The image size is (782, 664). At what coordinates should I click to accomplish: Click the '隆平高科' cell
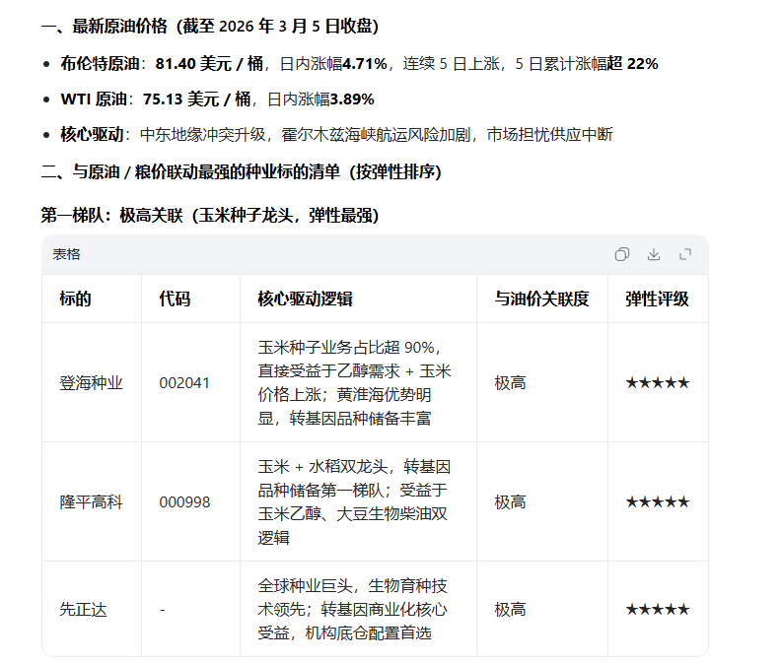[x=92, y=501]
